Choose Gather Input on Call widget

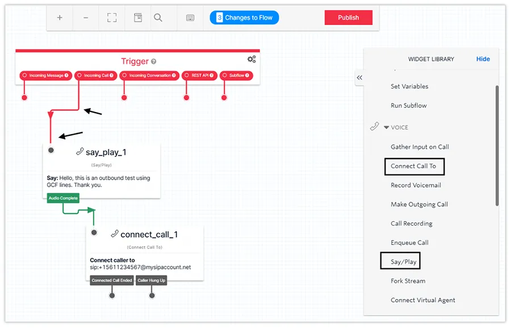pyautogui.click(x=420, y=147)
